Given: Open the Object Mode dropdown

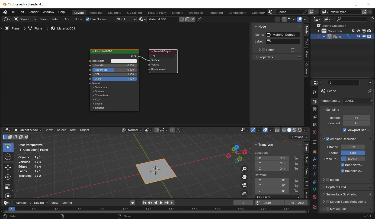Looking at the screenshot, I should pyautogui.click(x=28, y=130).
